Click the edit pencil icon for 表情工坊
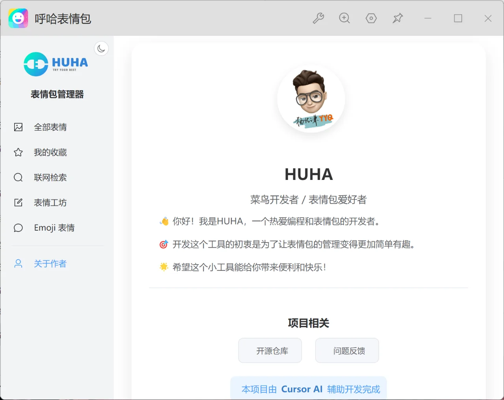The image size is (504, 400). pos(18,202)
